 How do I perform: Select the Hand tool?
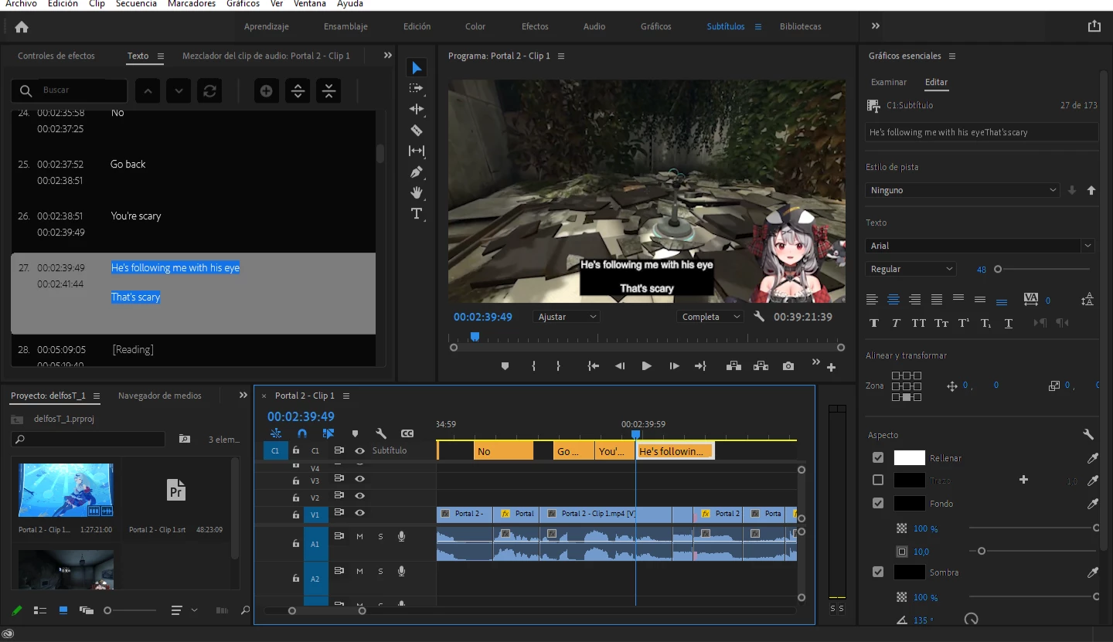(x=417, y=192)
